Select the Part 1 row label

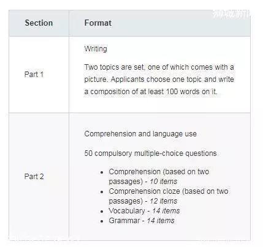pyautogui.click(x=34, y=75)
